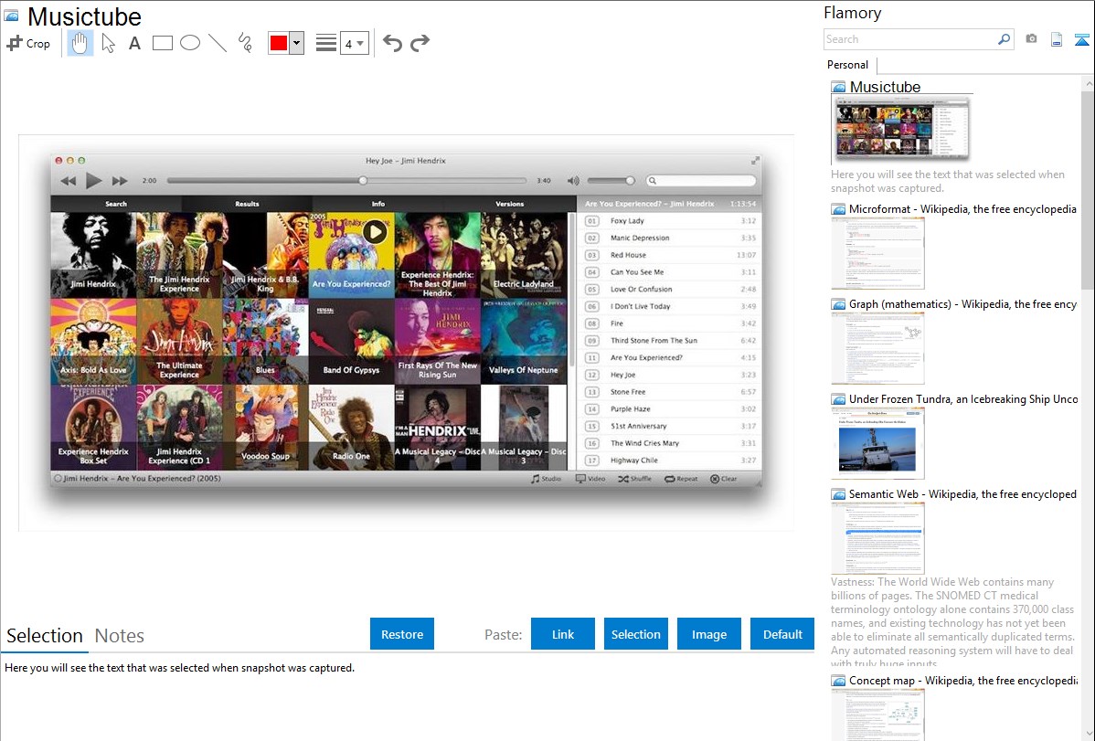Expand the line width dropdown

[354, 43]
